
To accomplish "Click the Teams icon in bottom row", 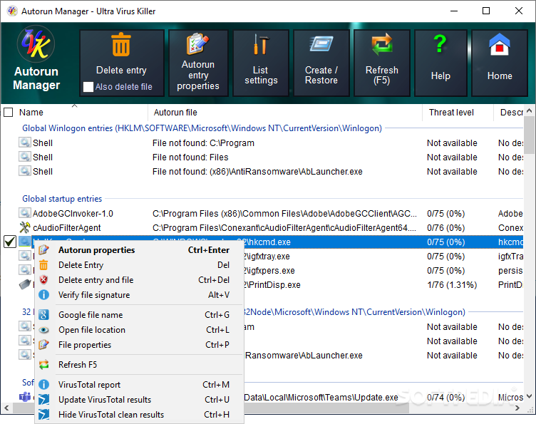I will click(25, 397).
